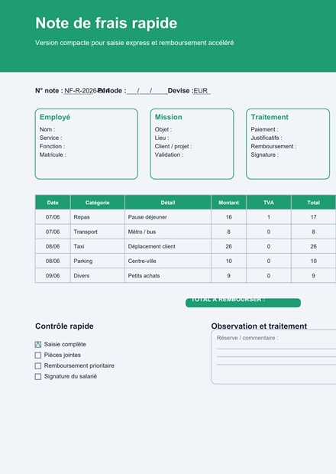Click the Paiement : line in Traitement
The width and height of the screenshot is (336, 474).
point(264,129)
